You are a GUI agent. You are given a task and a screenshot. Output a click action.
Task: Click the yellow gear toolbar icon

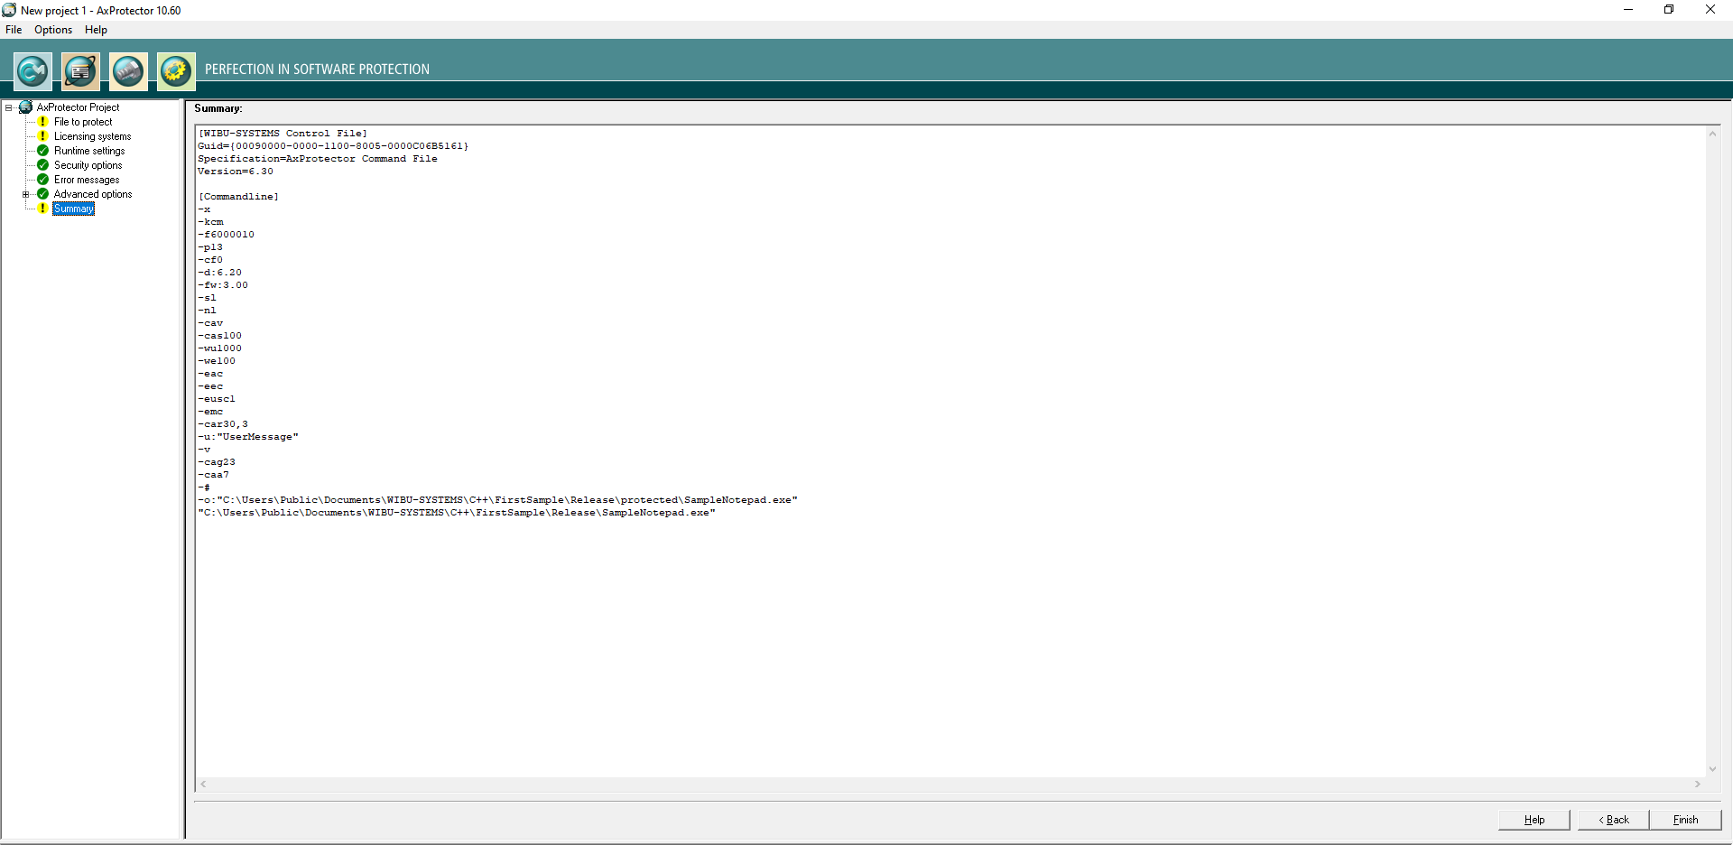pyautogui.click(x=176, y=71)
